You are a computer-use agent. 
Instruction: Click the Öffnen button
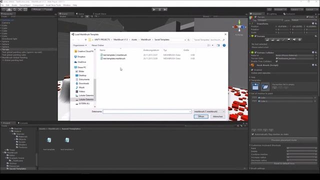click(201, 116)
